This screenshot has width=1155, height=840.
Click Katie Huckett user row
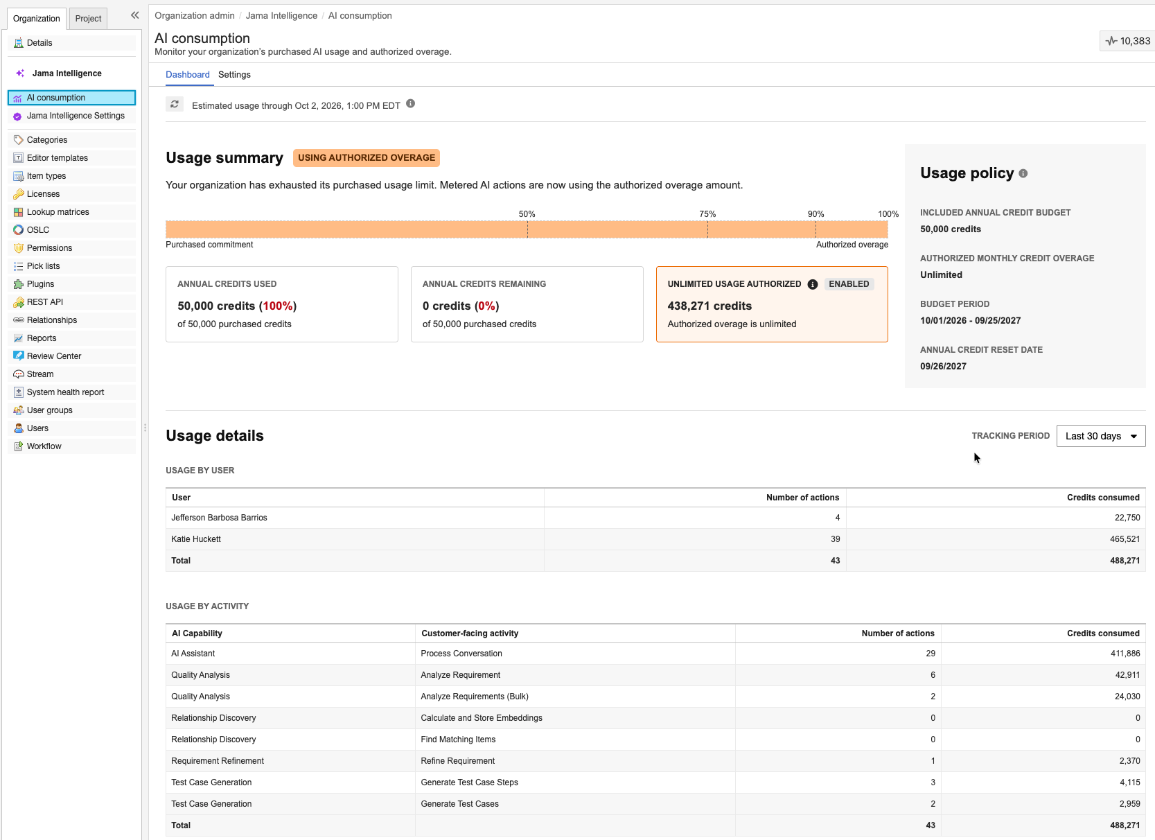[655, 539]
